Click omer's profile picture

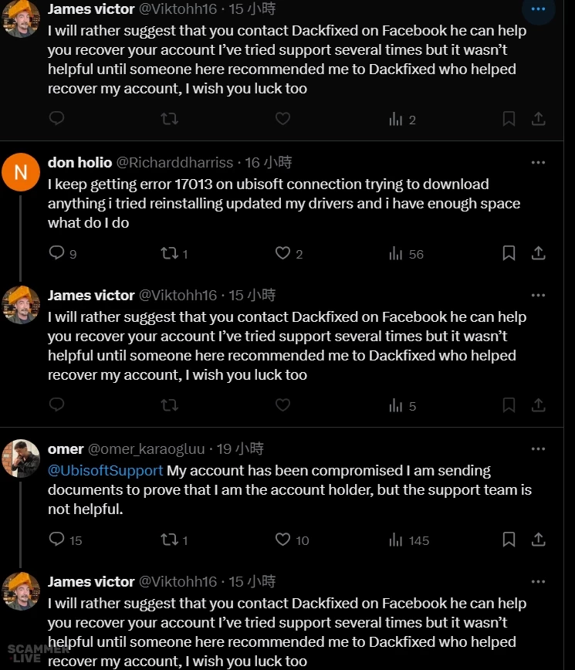(x=21, y=459)
